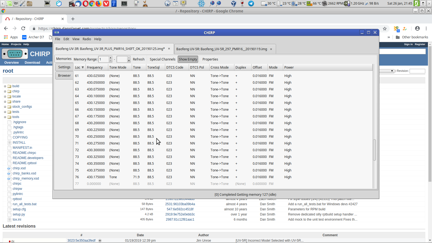This screenshot has width=432, height=243.
Task: Close the Baofeng UV-5R tab
Action: pos(271,49)
